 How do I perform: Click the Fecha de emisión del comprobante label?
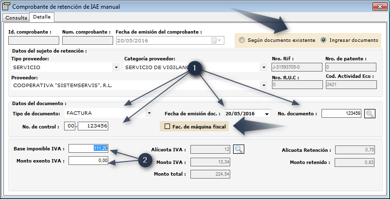(x=159, y=32)
